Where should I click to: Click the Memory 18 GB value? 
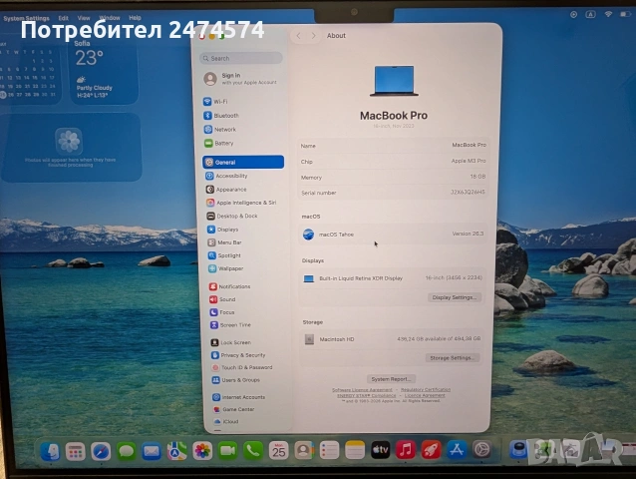tap(477, 177)
